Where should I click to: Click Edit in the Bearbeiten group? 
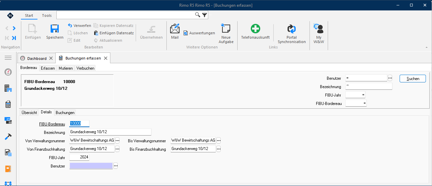coord(74,40)
